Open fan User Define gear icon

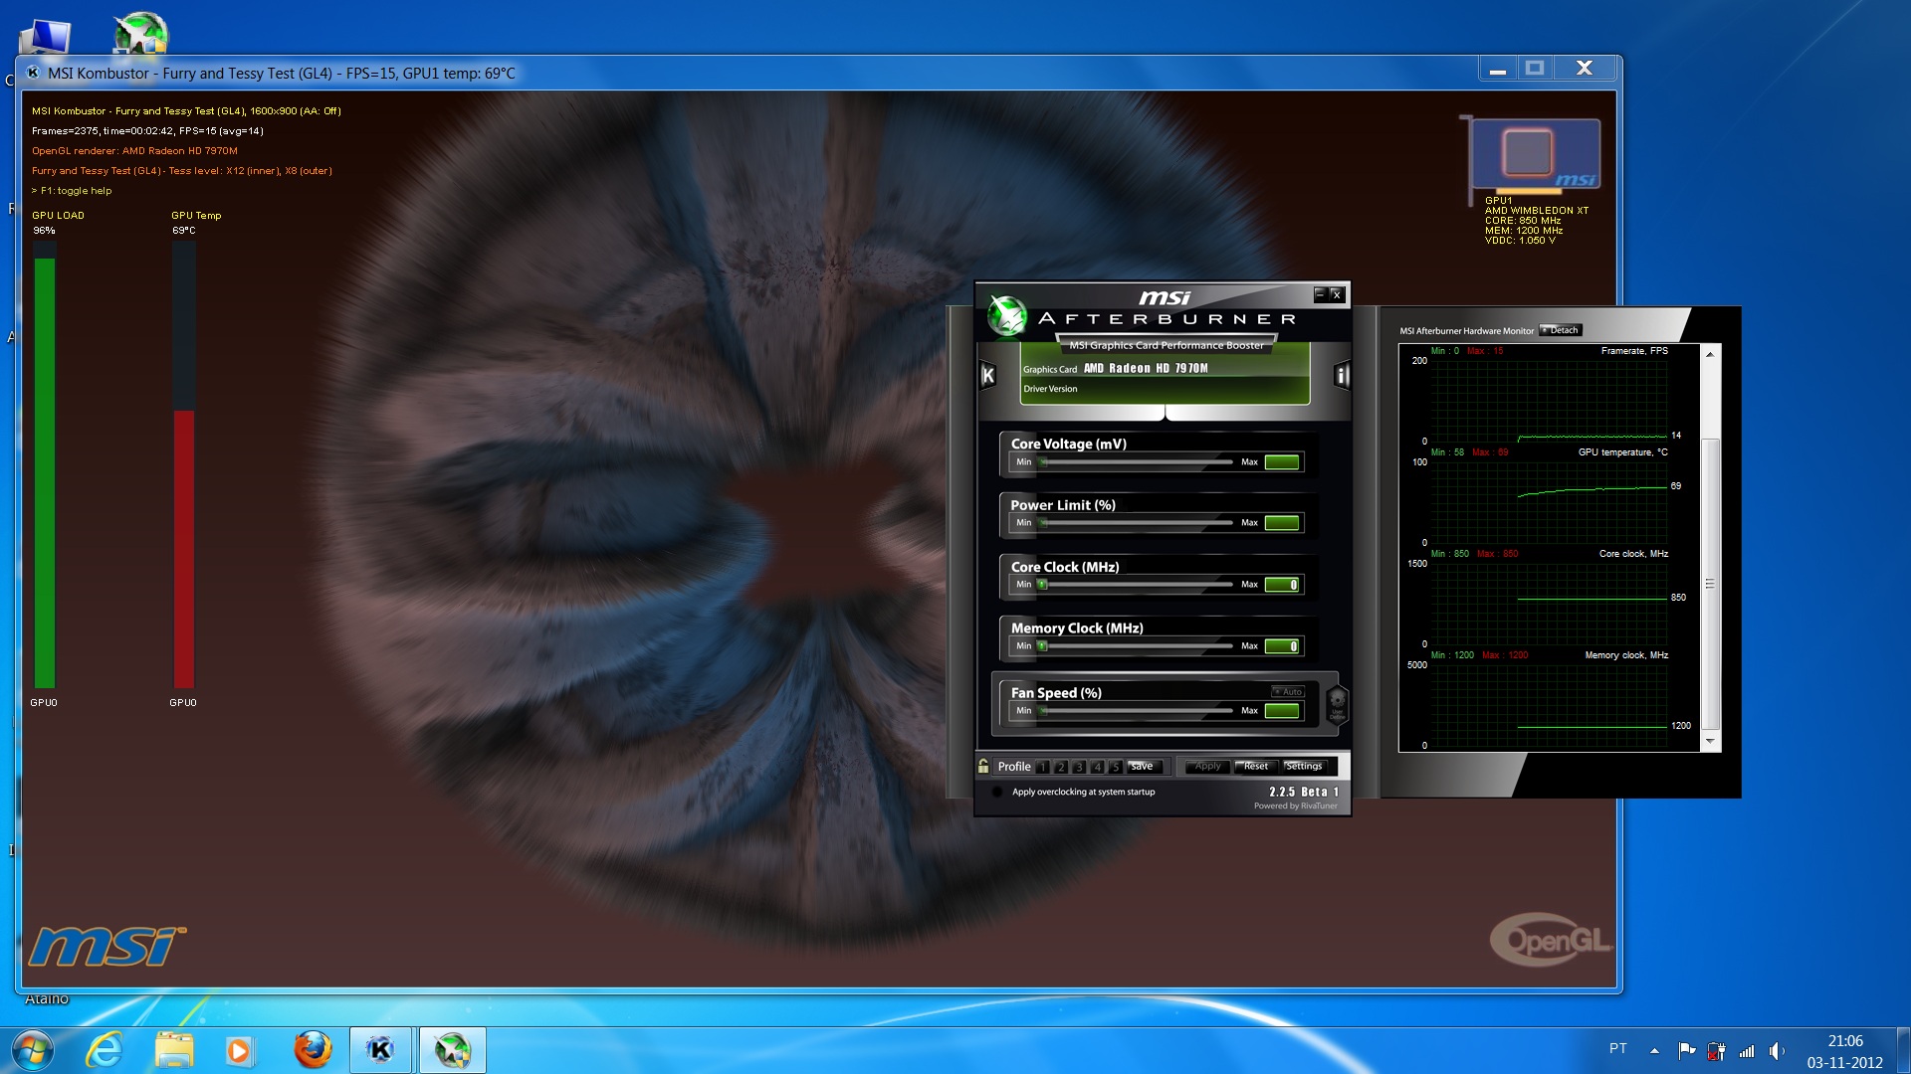pyautogui.click(x=1337, y=704)
